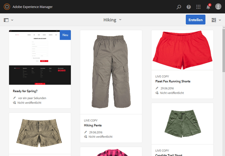
Task: Click globe icon on Fleet Fox Running Shorts card
Action: tap(157, 93)
